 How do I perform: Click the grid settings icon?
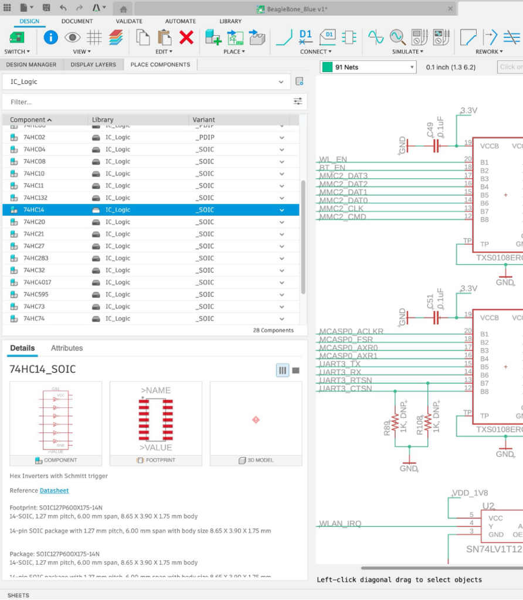click(x=94, y=37)
